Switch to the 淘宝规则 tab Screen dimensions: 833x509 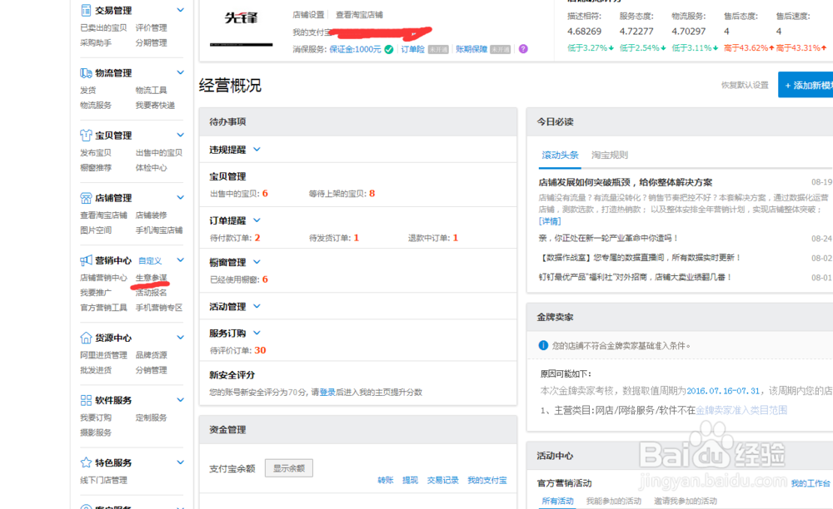tap(610, 155)
